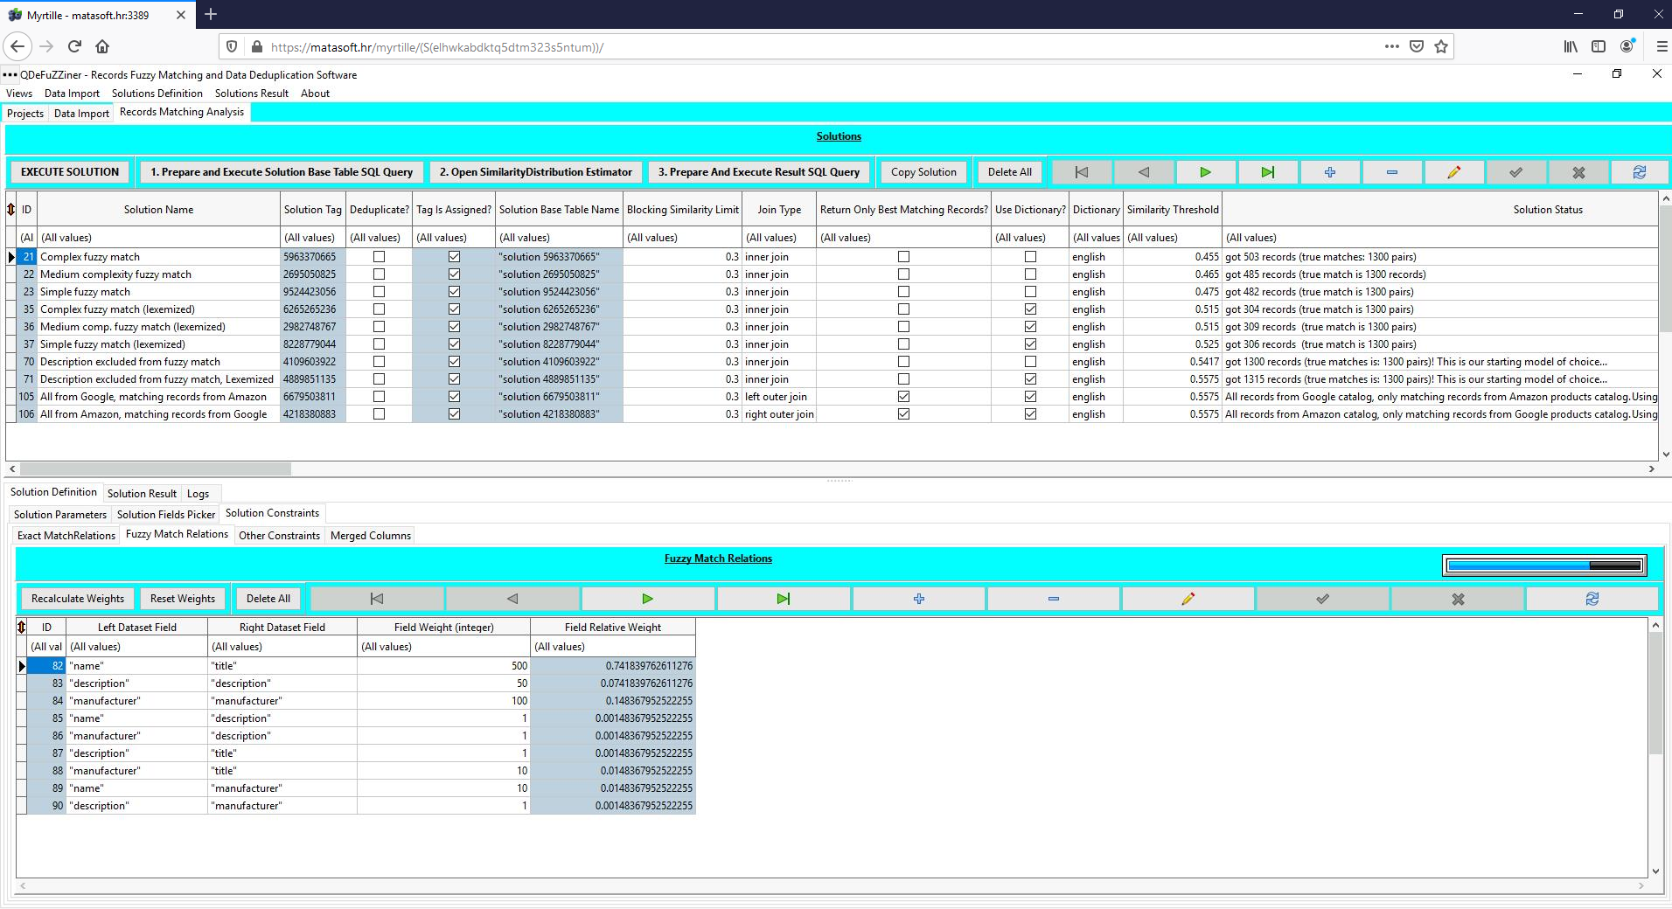Viewport: 1672px width, 909px height.
Task: Open the About menu
Action: pyautogui.click(x=315, y=94)
